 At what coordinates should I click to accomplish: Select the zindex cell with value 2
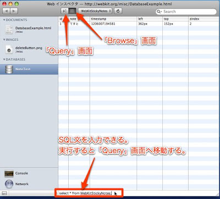pos(204,24)
